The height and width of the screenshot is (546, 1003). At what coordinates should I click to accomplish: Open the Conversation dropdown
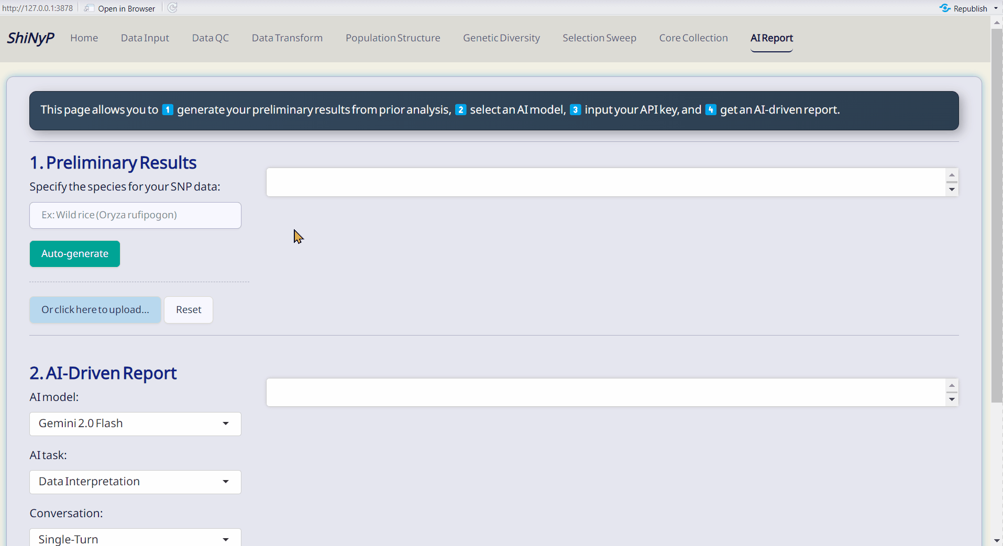point(135,538)
